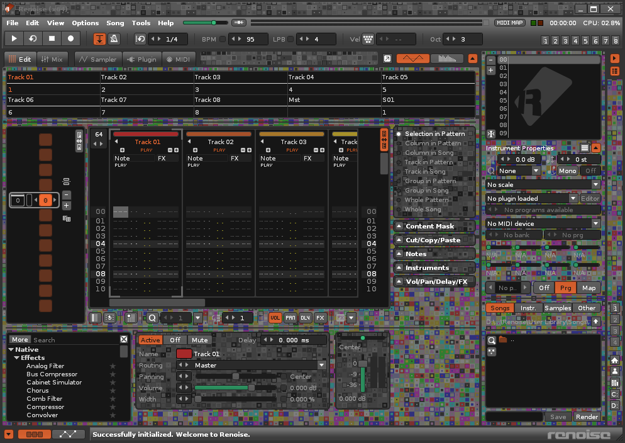Toggle the instrument box orange arrow icon
The image size is (625, 443).
[615, 59]
